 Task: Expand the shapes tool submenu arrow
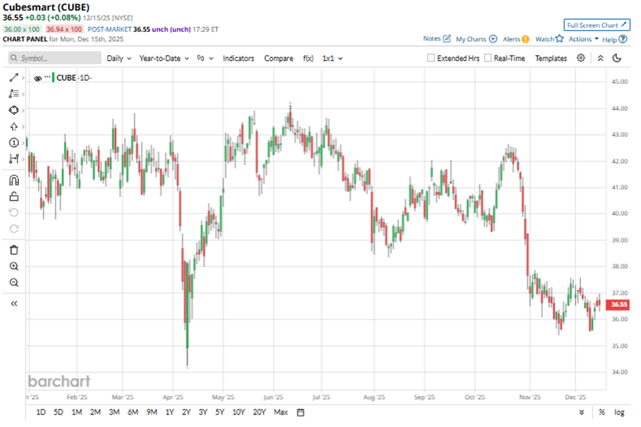[x=23, y=111]
